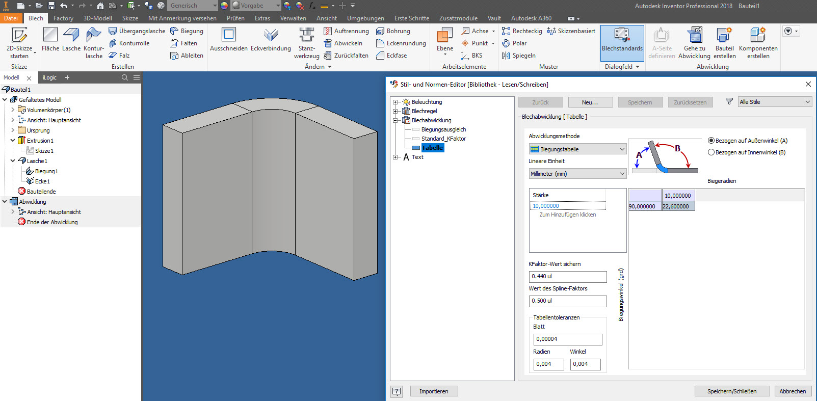Switch to the 3D-Modell ribbon tab
This screenshot has width=817, height=401.
[97, 18]
